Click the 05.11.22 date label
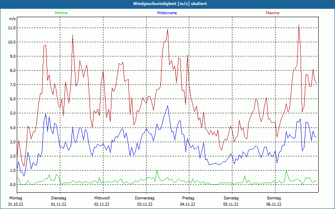This screenshot has width=335, height=209. 231,204
